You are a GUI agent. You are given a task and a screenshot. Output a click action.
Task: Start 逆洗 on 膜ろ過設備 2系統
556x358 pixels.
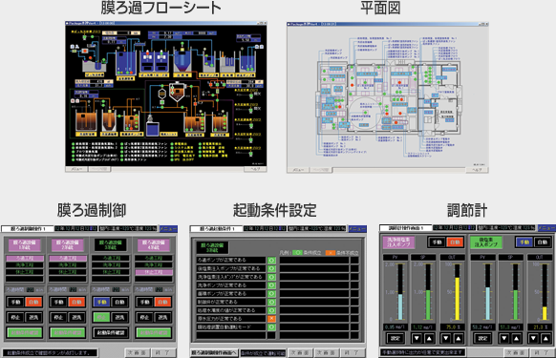click(76, 317)
